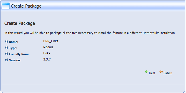Viewport: 186px width, 93px height.
Task: Click the Friendly Name: label
Action: pos(20,54)
